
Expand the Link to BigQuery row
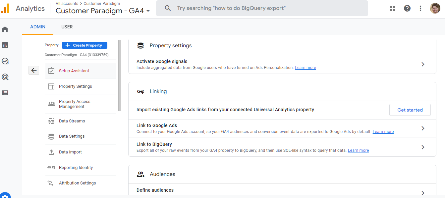423,147
